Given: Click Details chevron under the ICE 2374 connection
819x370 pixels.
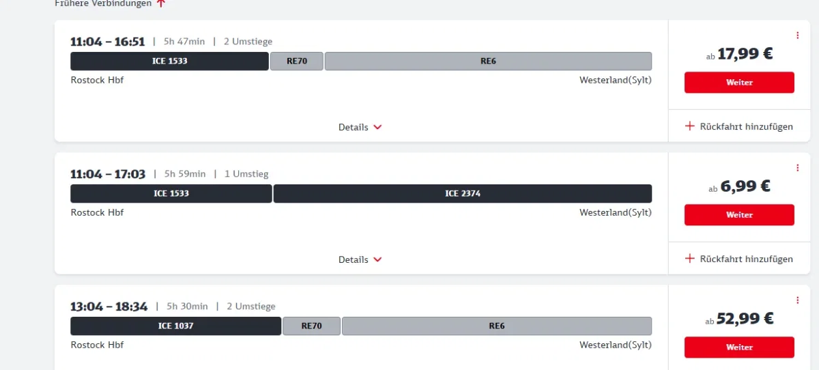Looking at the screenshot, I should click(377, 259).
